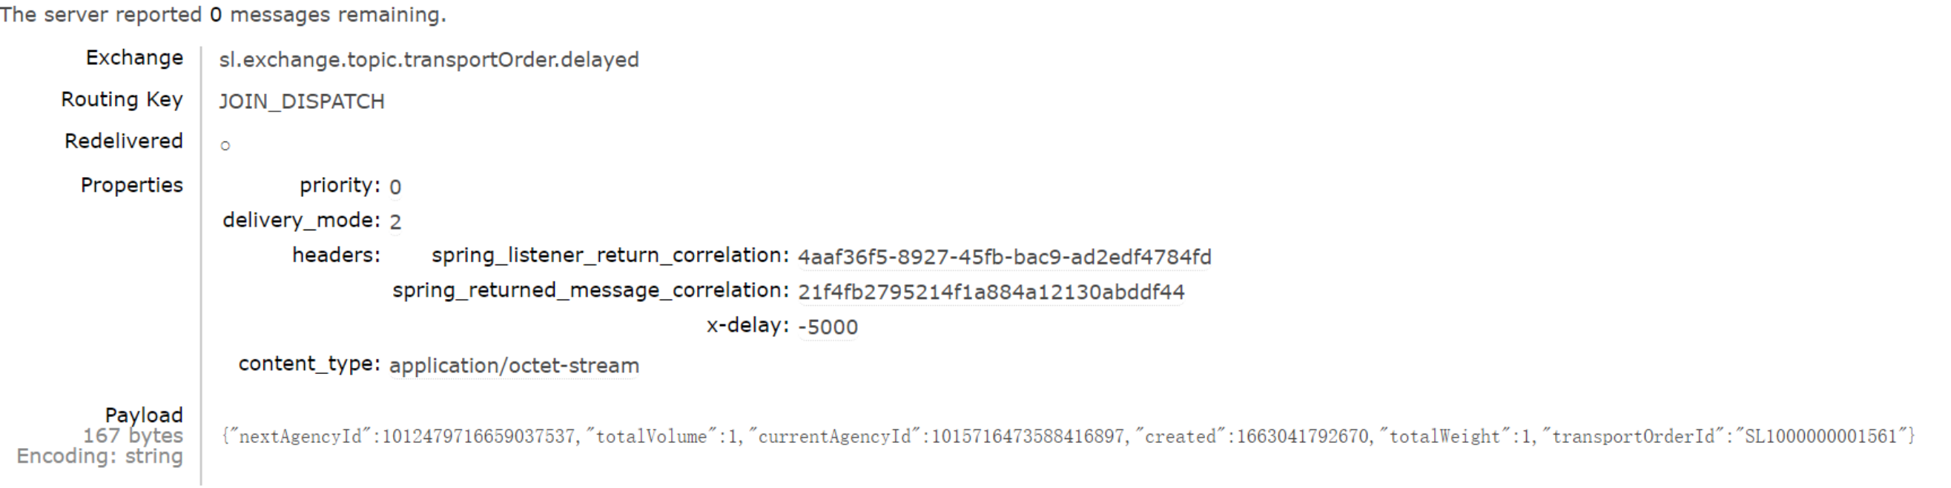Click the server reported messages remaining text
Image resolution: width=1951 pixels, height=488 pixels.
[223, 14]
